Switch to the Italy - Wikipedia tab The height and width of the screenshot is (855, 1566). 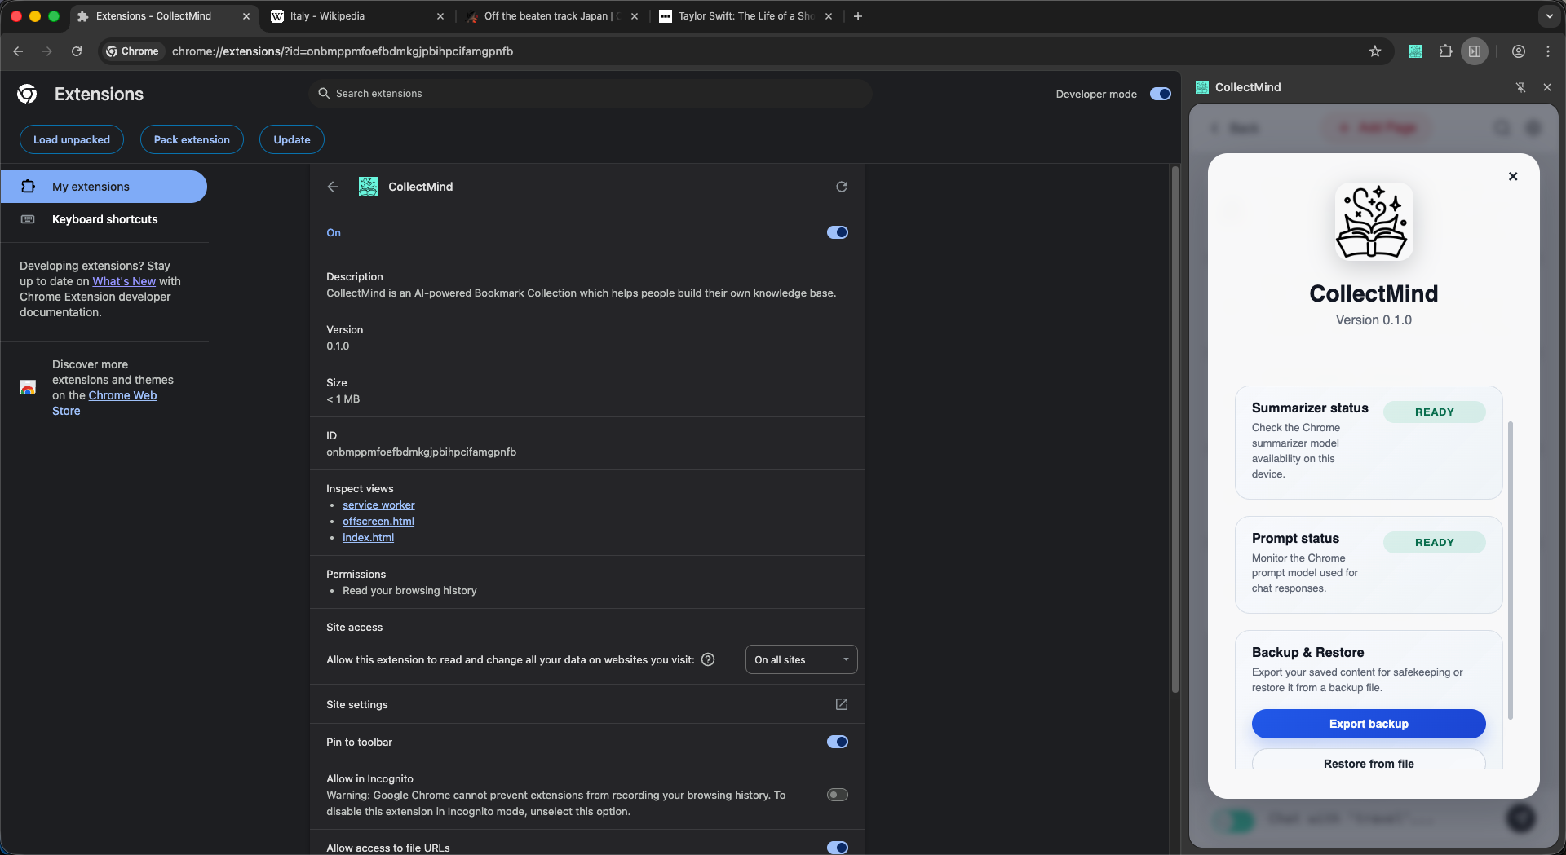359,16
